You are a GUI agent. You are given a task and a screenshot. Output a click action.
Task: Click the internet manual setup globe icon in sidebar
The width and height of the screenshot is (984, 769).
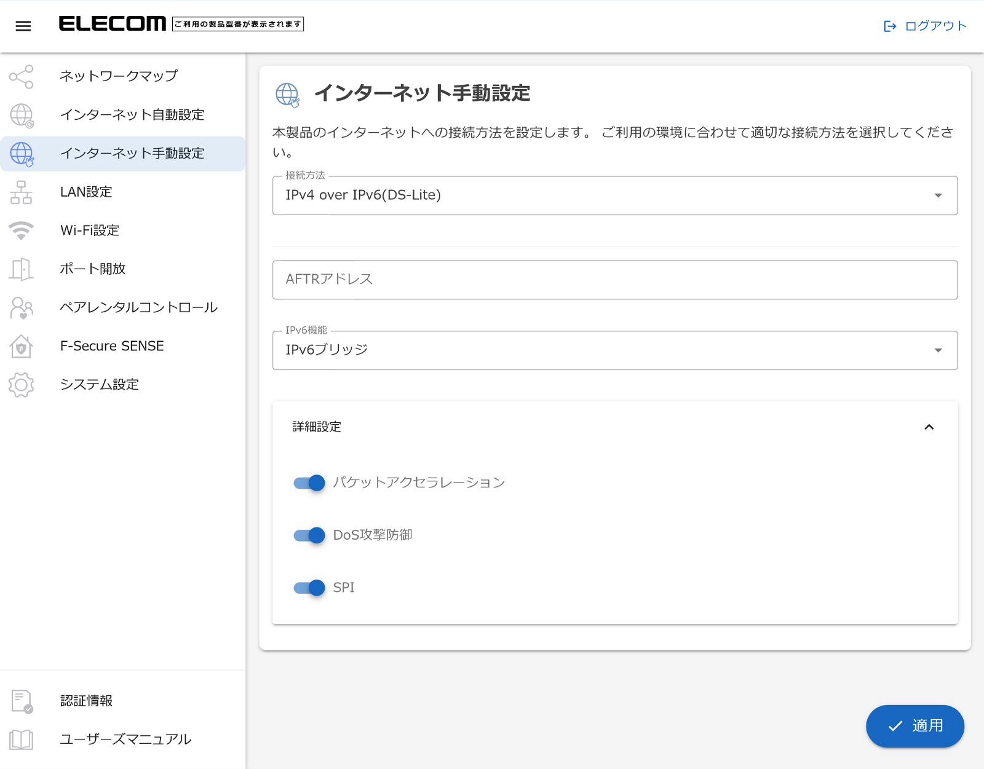pos(22,154)
